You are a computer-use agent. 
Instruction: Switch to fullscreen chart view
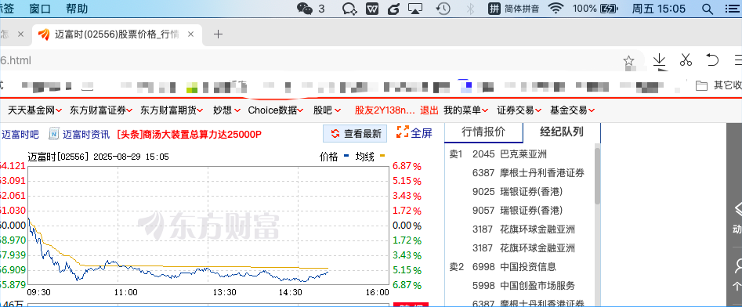414,133
